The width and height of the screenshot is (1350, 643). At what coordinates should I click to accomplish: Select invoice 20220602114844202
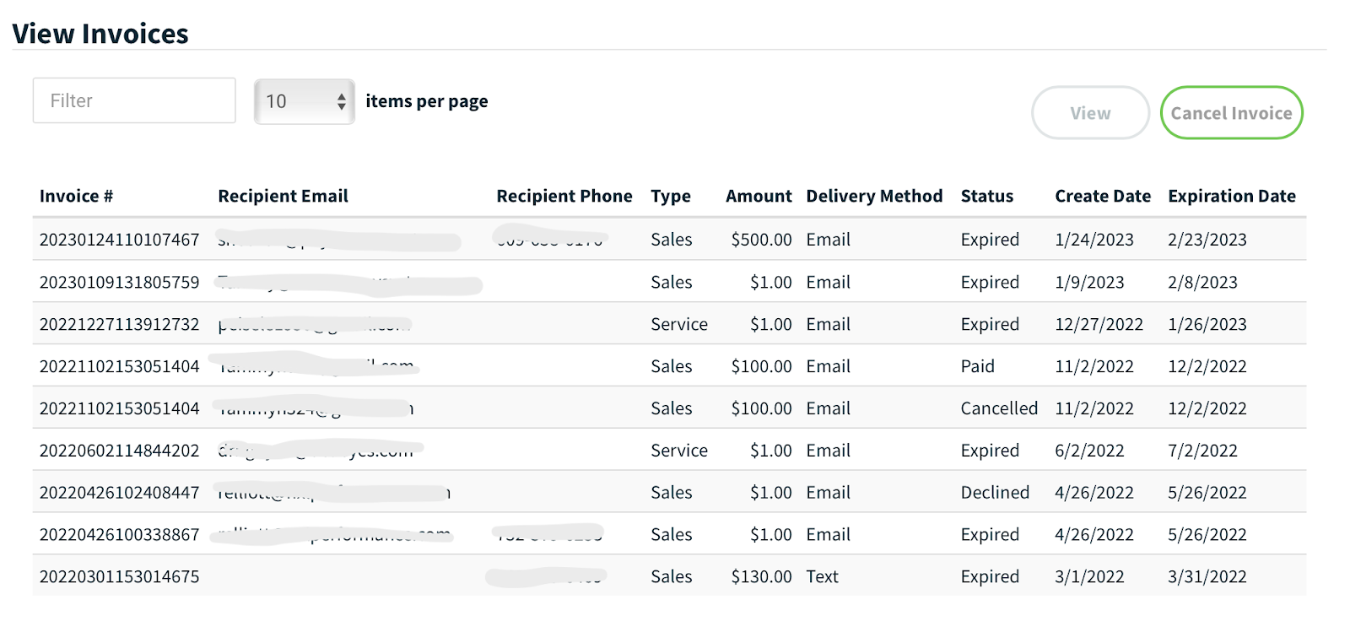pyautogui.click(x=120, y=451)
